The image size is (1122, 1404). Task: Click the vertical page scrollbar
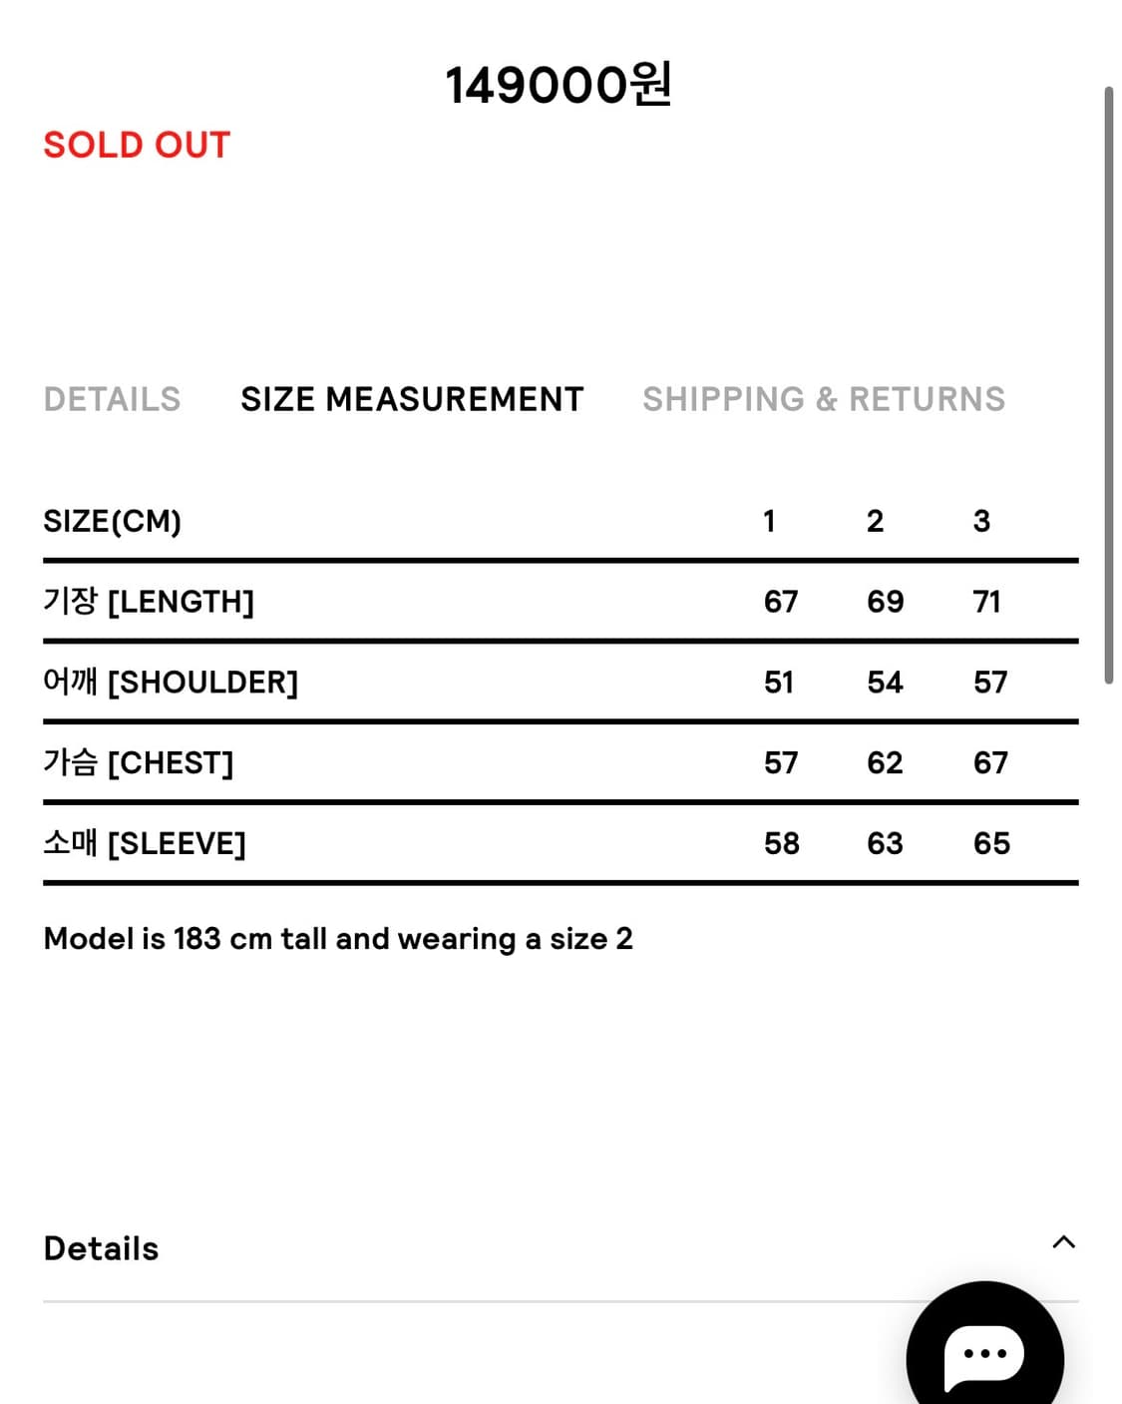[x=1108, y=384]
